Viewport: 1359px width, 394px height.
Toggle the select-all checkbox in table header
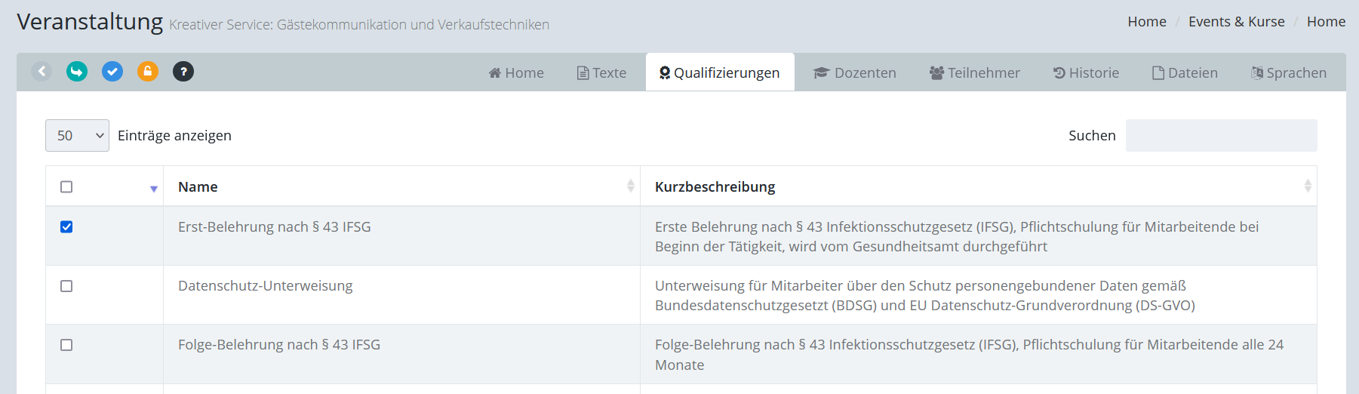click(66, 186)
